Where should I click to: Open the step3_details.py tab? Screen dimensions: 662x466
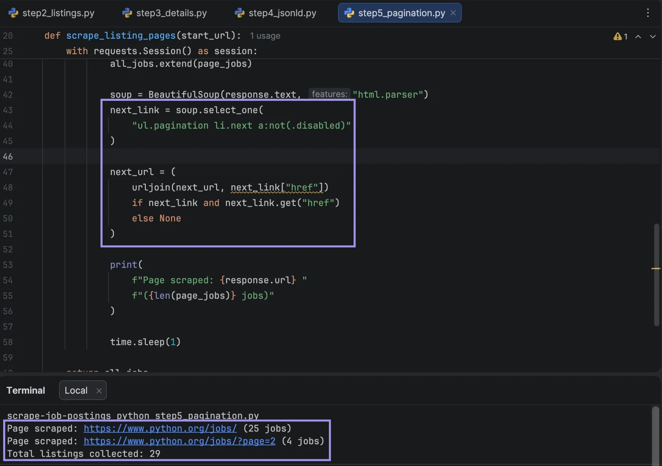[164, 13]
